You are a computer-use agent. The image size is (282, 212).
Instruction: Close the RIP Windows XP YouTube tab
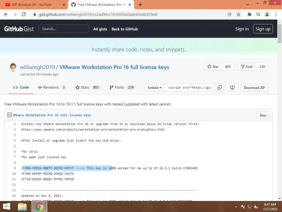click(64, 5)
